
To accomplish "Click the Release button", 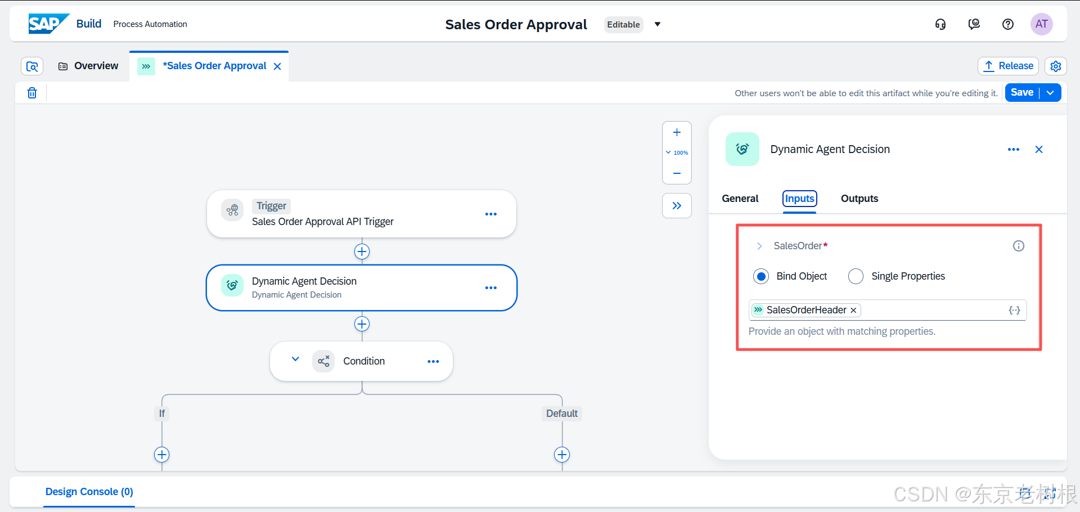I will [x=1008, y=66].
